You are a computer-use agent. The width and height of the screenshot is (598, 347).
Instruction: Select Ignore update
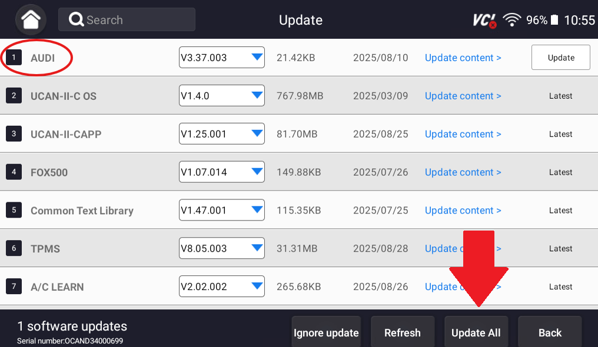pos(326,332)
